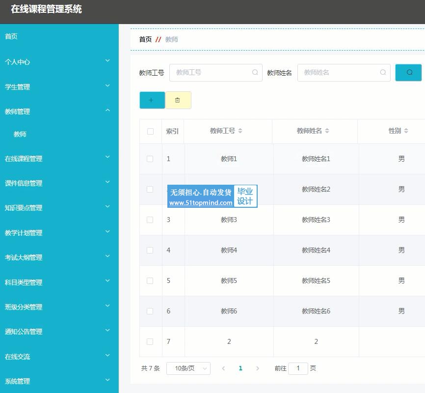Open the 10条/页 page size dropdown
The image size is (425, 393).
[x=188, y=368]
